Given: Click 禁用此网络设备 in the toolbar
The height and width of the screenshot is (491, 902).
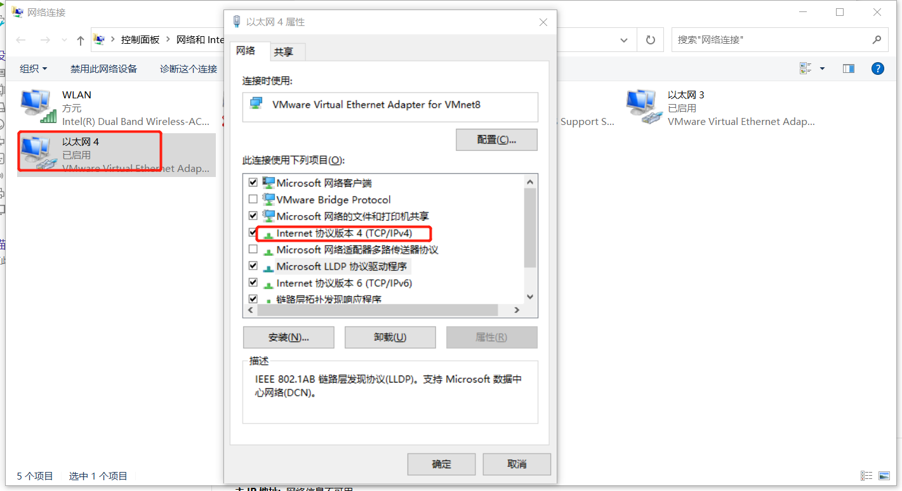Looking at the screenshot, I should coord(103,69).
